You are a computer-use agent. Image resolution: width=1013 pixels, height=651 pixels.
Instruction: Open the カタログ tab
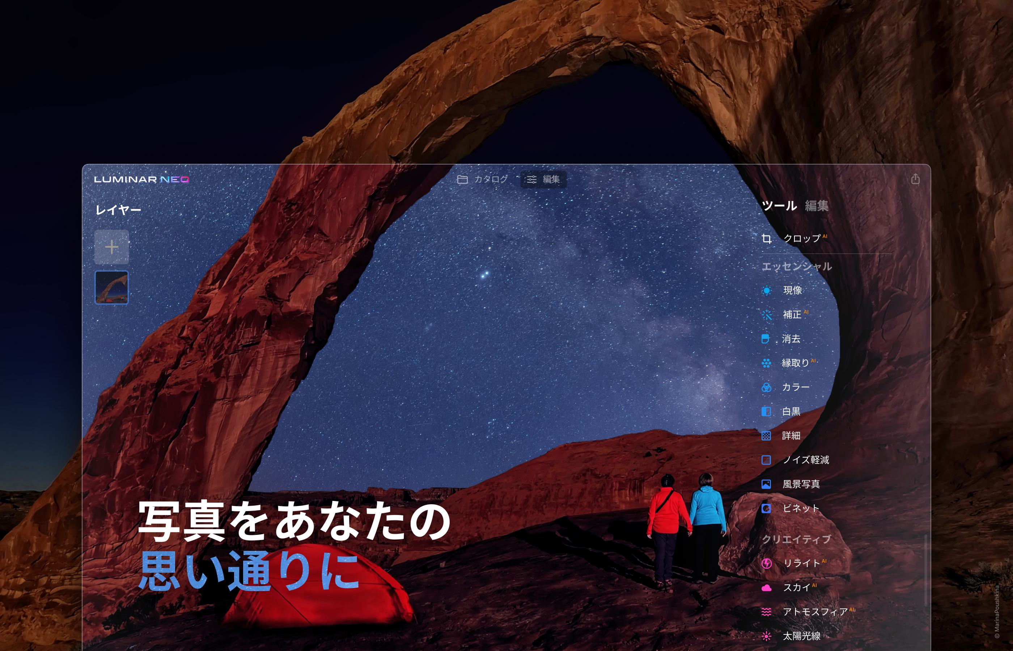[482, 179]
